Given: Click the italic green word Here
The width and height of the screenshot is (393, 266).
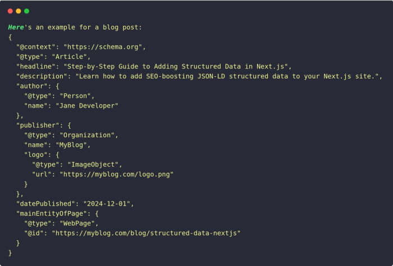Looking at the screenshot, I should coord(16,27).
